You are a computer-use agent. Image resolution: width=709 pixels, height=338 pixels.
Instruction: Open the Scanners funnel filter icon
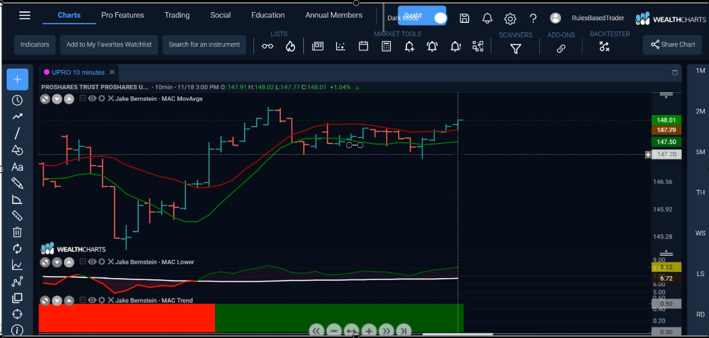tap(516, 48)
